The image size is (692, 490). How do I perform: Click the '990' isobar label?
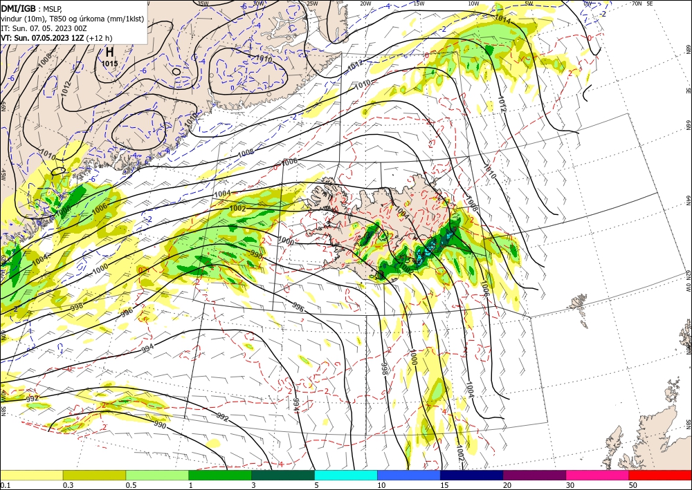click(x=161, y=425)
